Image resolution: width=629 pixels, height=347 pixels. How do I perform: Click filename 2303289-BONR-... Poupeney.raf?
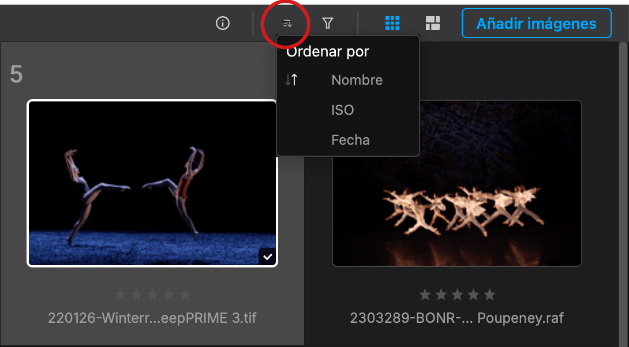tap(457, 318)
